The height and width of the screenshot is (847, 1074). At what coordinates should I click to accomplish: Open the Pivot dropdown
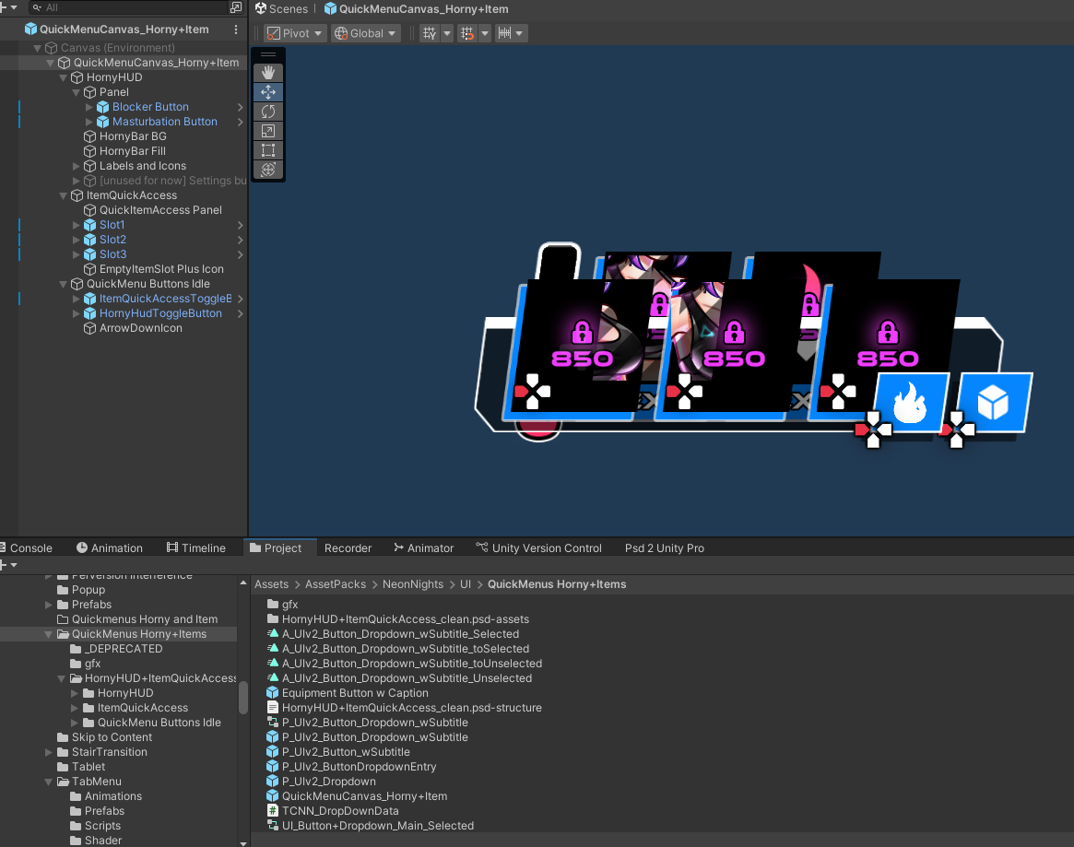[296, 33]
